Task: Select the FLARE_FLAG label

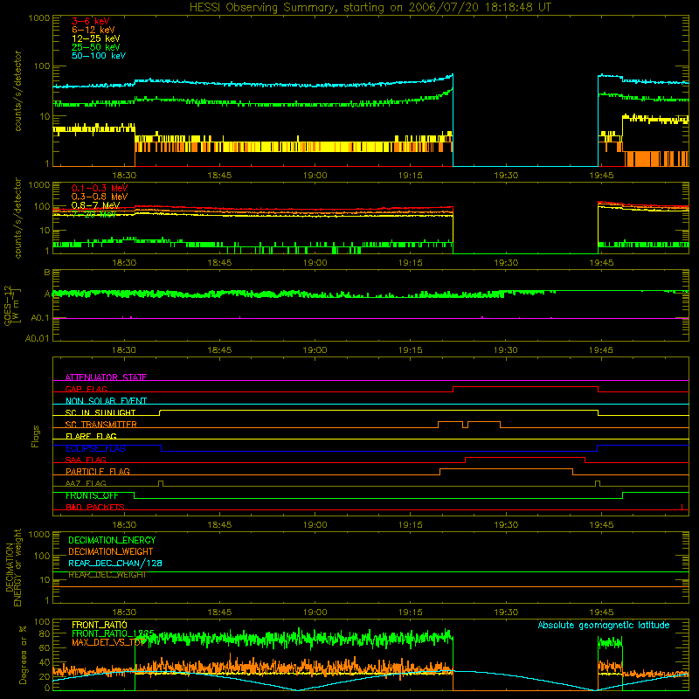Action: click(x=91, y=436)
